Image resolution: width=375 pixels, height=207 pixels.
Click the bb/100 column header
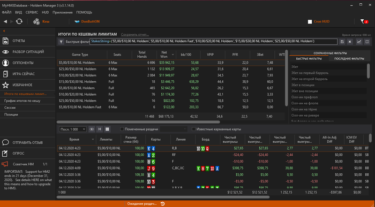tap(186, 55)
